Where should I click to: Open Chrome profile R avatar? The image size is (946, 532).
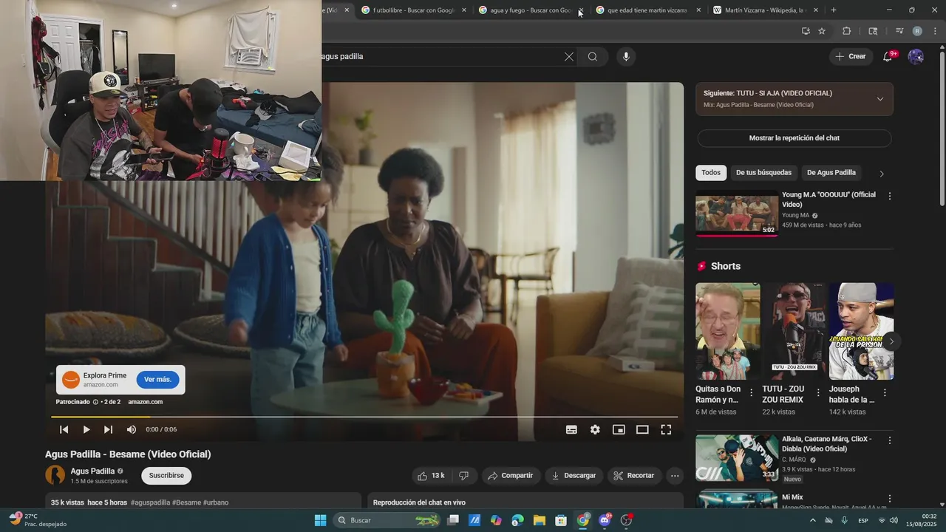[917, 31]
